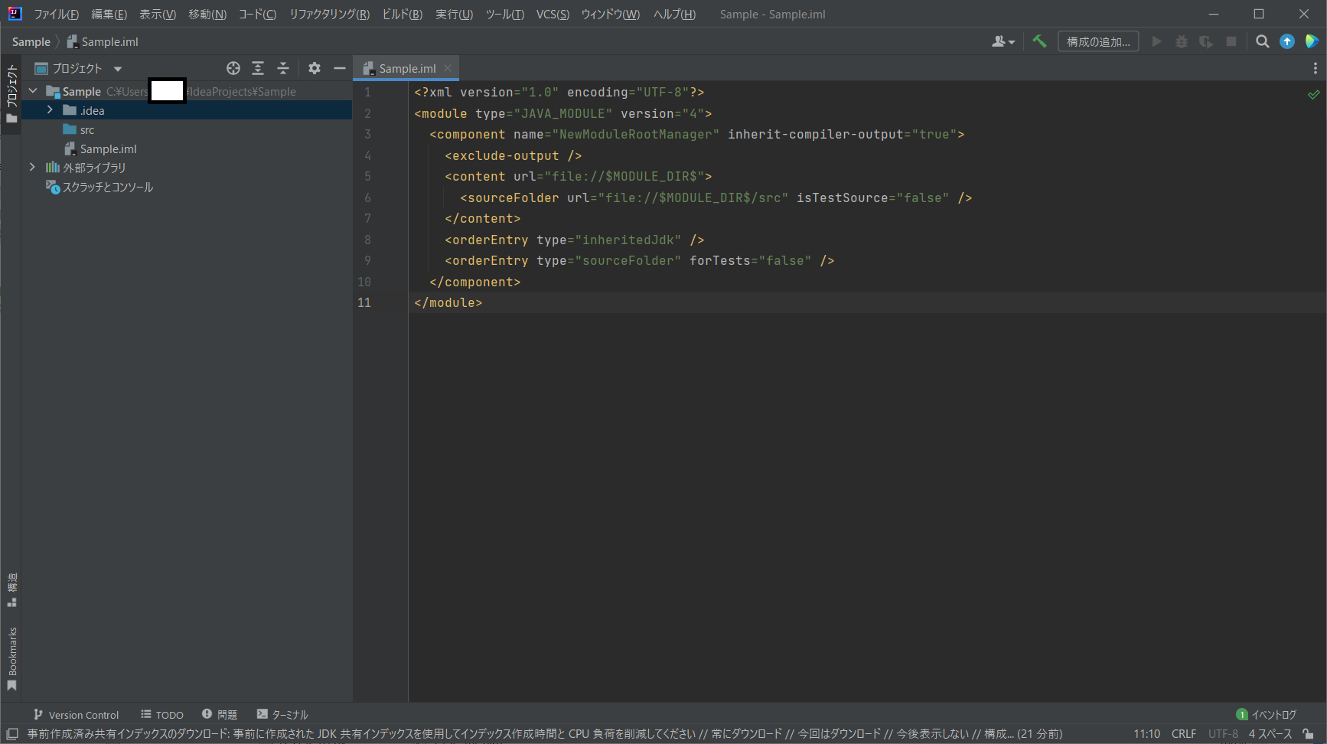Click the Stop square icon
This screenshot has width=1327, height=744.
pos(1231,41)
